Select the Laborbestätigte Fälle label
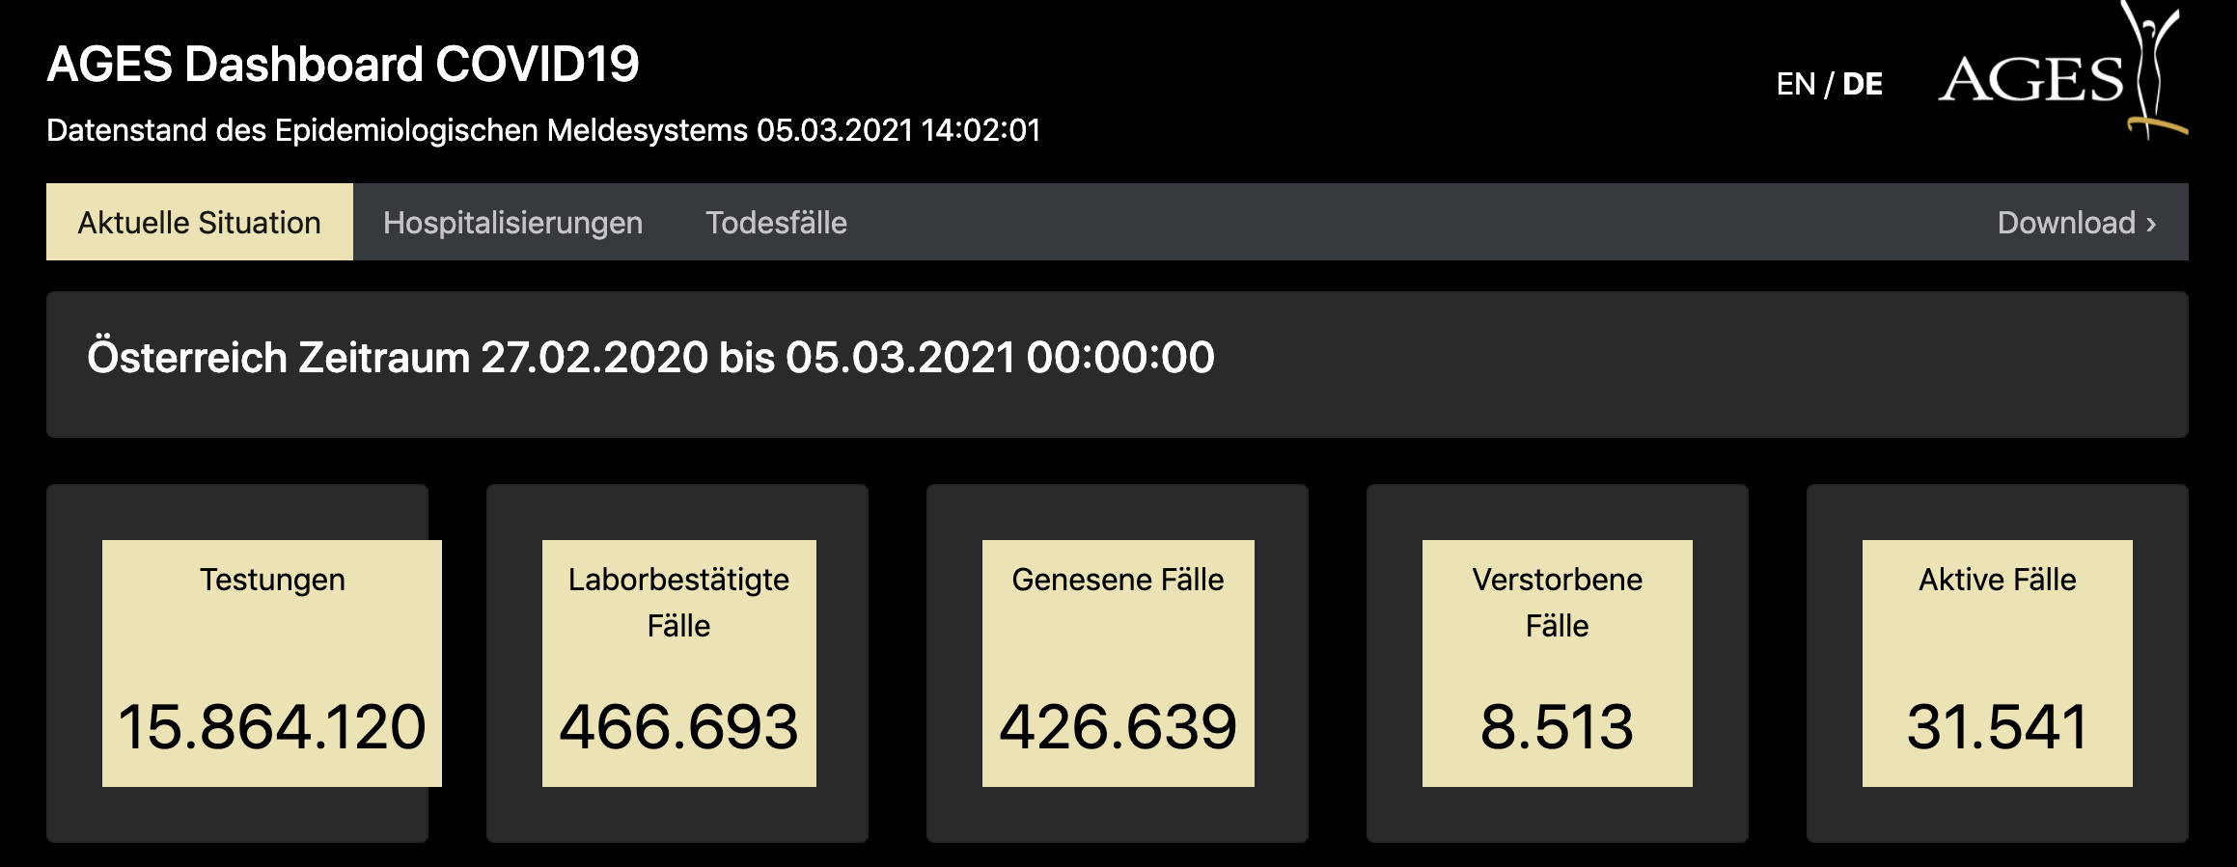 point(678,602)
